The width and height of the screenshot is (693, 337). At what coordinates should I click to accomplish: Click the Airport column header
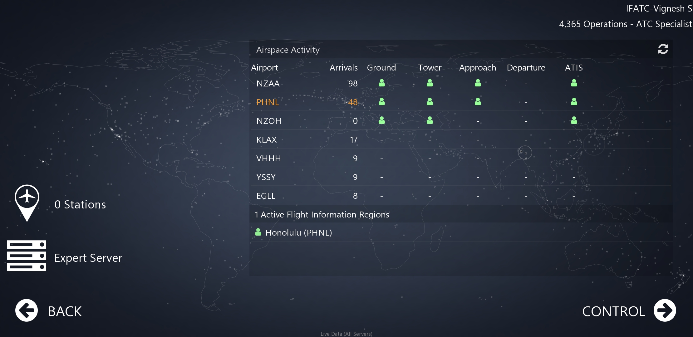(264, 67)
